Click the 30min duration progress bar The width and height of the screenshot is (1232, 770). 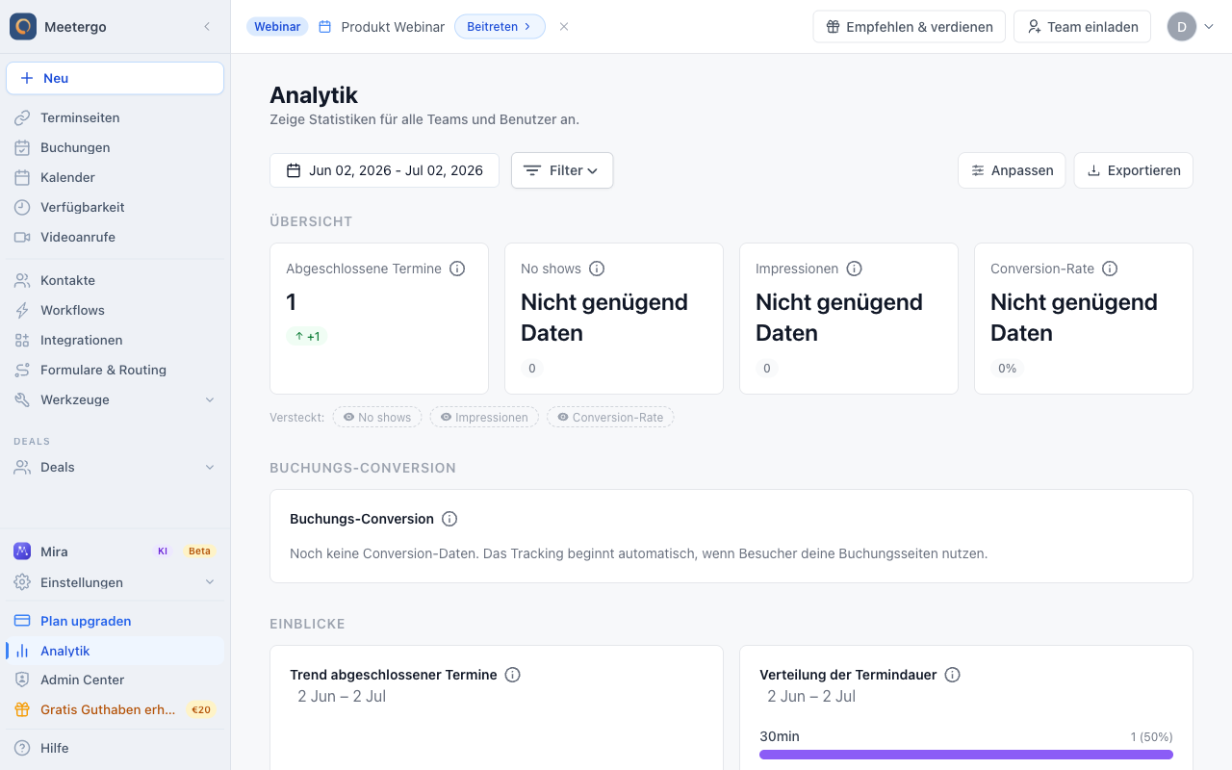click(966, 755)
